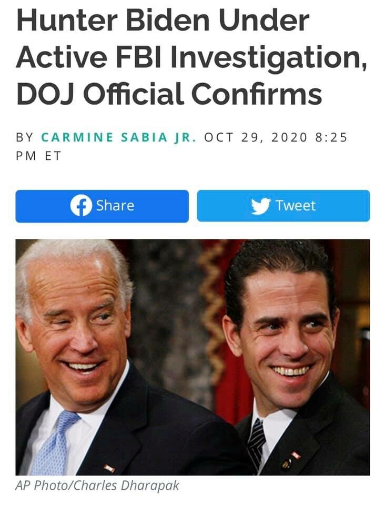Click the Twitter bird icon

point(261,206)
